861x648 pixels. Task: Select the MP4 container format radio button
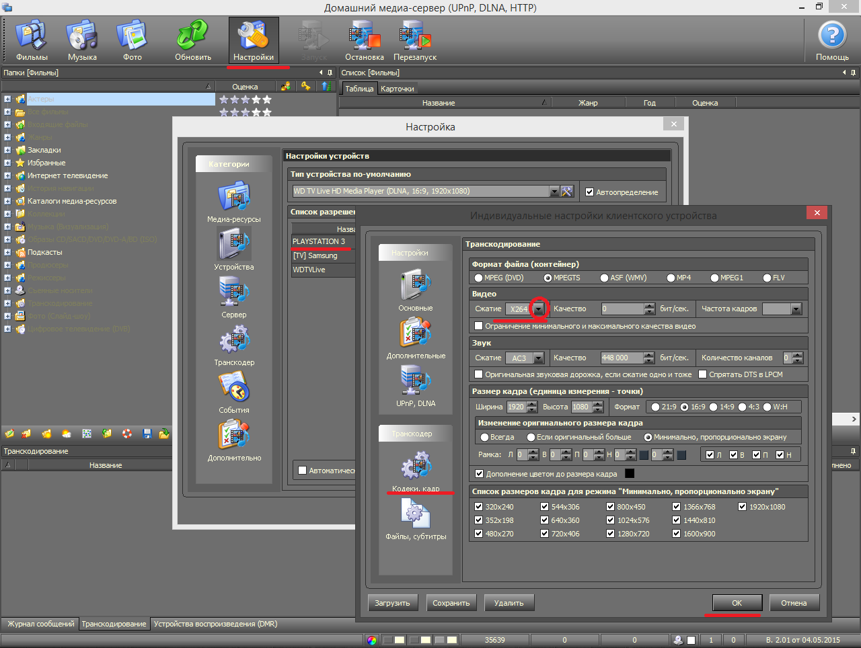click(671, 278)
